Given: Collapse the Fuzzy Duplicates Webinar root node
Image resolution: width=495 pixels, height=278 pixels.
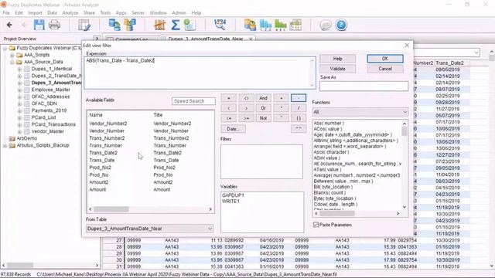Looking at the screenshot, I should pyautogui.click(x=5, y=48).
